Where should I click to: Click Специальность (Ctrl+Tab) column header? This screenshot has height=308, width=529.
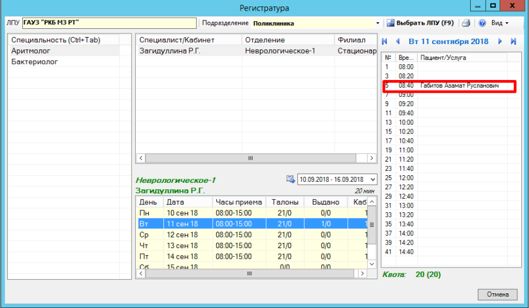click(64, 40)
